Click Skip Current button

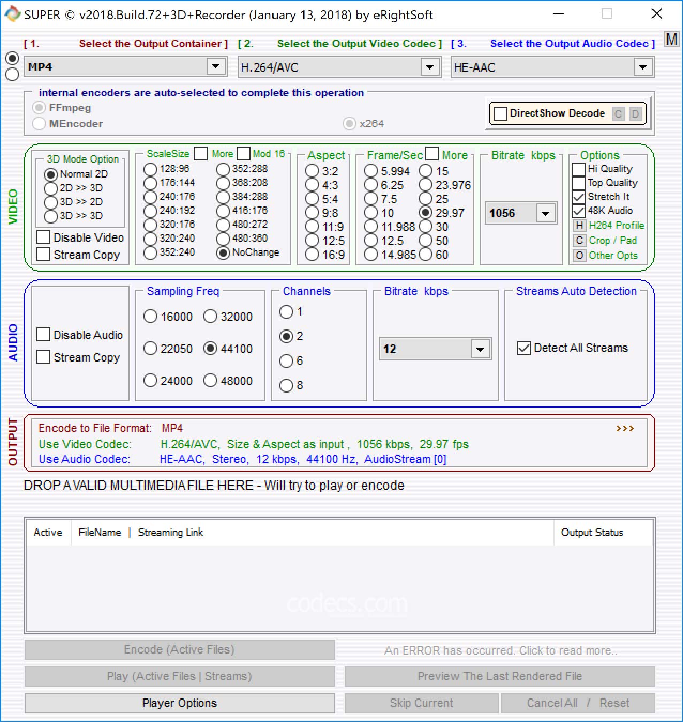pyautogui.click(x=422, y=703)
